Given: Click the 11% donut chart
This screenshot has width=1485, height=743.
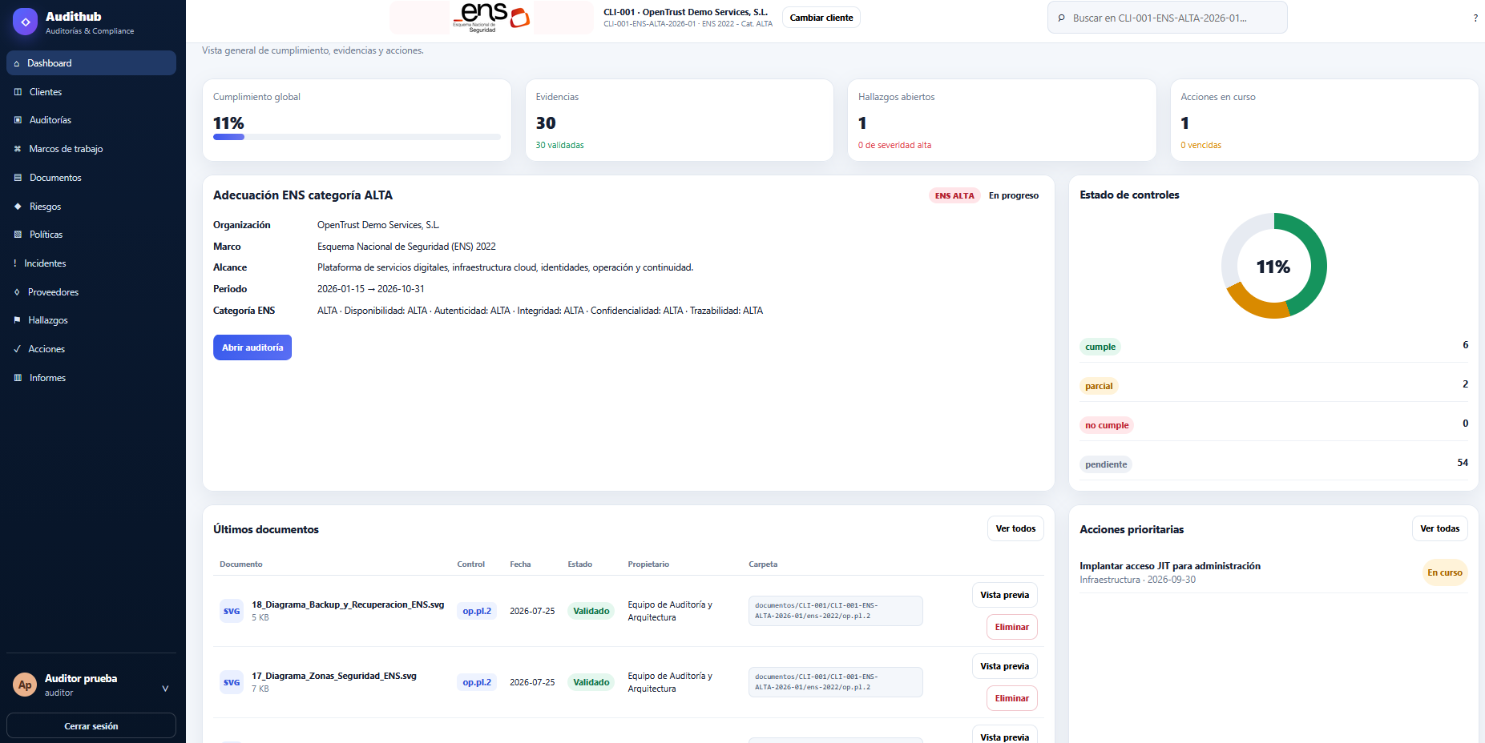Looking at the screenshot, I should point(1273,266).
